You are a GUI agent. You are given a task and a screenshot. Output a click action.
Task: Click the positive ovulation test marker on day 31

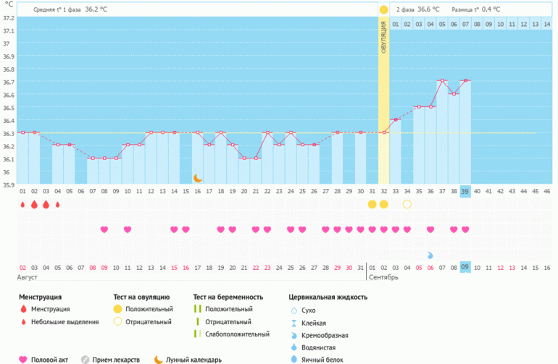372,205
